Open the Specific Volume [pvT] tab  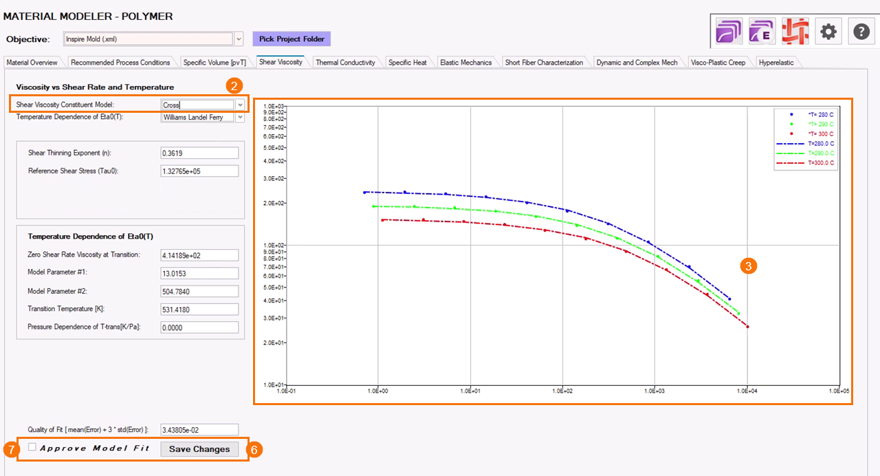(214, 63)
